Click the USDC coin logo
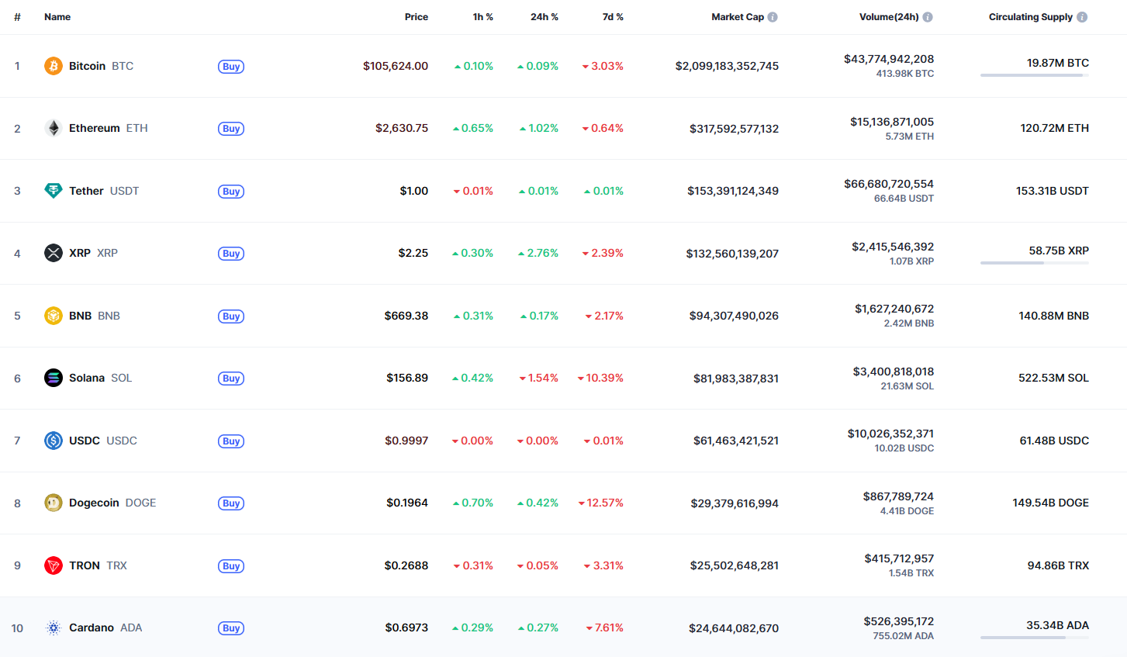Screen dimensions: 1127x657 53,441
